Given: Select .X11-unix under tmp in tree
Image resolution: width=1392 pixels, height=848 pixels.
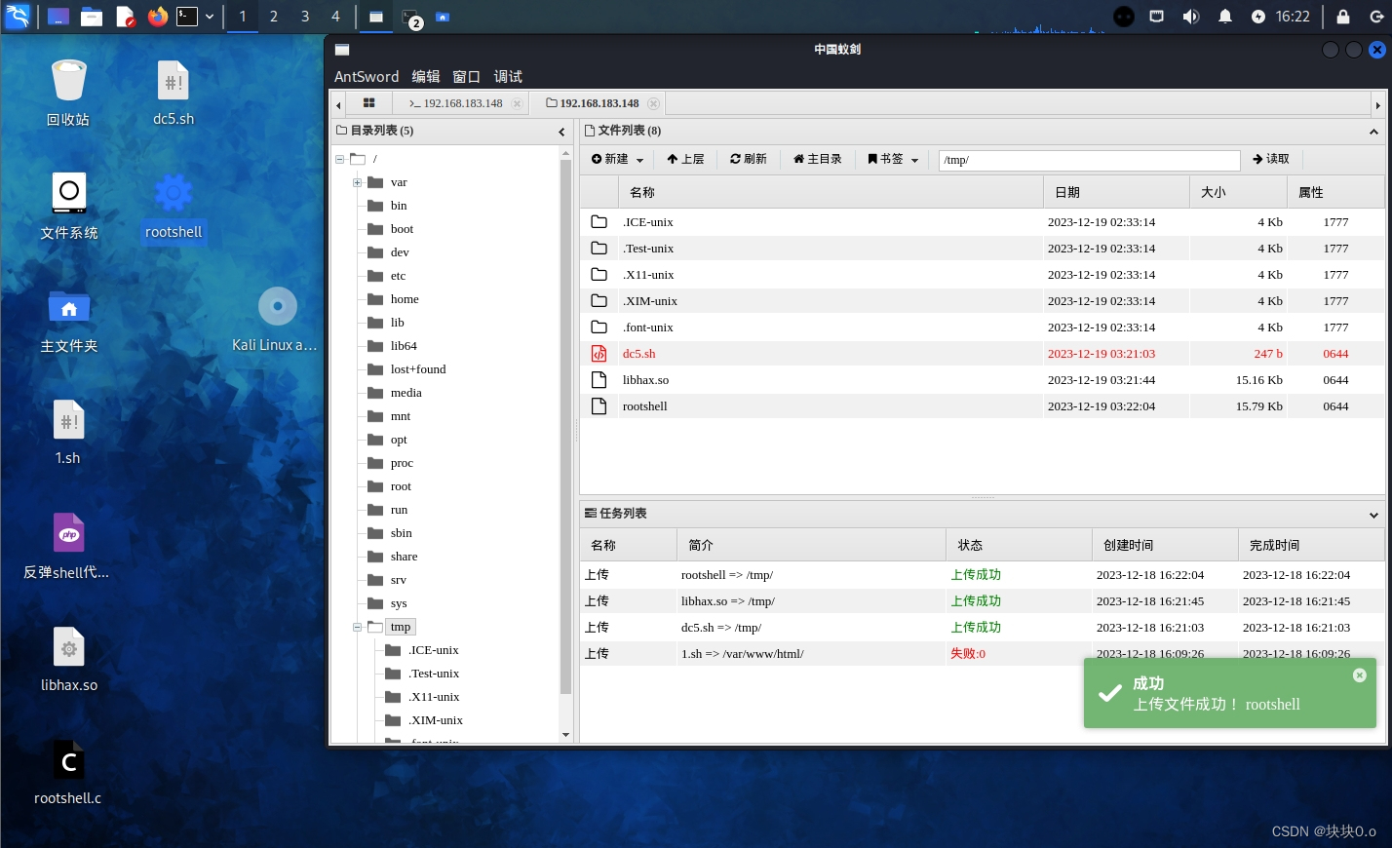Looking at the screenshot, I should coord(434,697).
